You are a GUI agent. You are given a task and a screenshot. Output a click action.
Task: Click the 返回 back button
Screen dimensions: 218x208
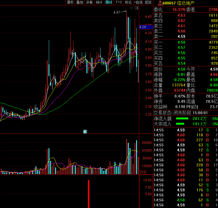(148, 2)
